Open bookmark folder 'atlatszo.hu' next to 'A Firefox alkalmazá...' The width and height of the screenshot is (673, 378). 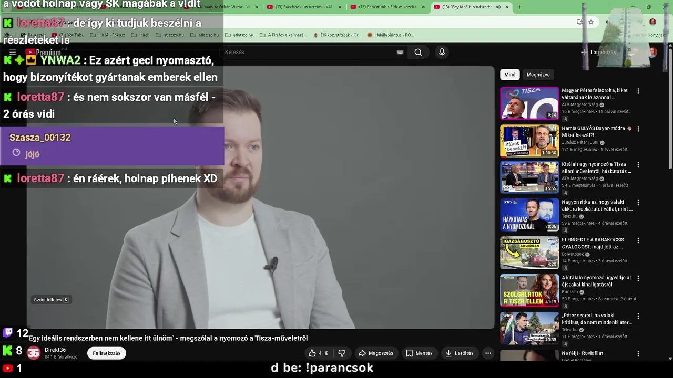coord(238,35)
